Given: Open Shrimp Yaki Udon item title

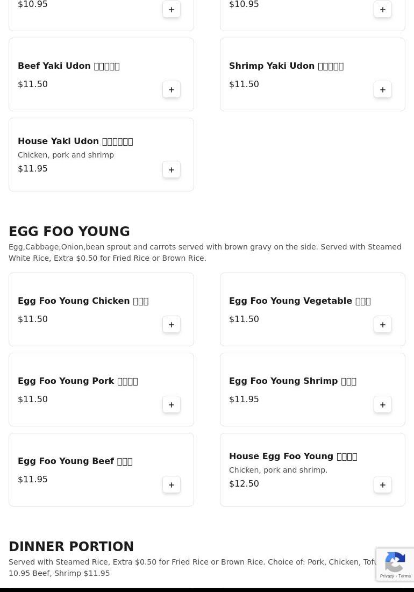Looking at the screenshot, I should (286, 66).
